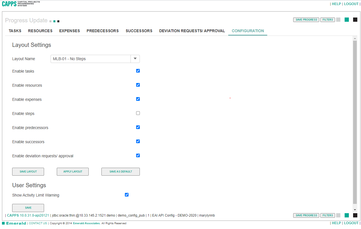
Task: Uncheck Enable deviation requests/ approval
Action: tap(138, 155)
